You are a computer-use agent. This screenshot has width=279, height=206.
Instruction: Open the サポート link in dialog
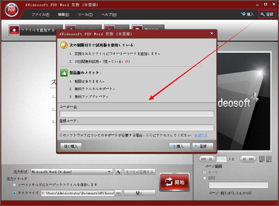(x=201, y=135)
